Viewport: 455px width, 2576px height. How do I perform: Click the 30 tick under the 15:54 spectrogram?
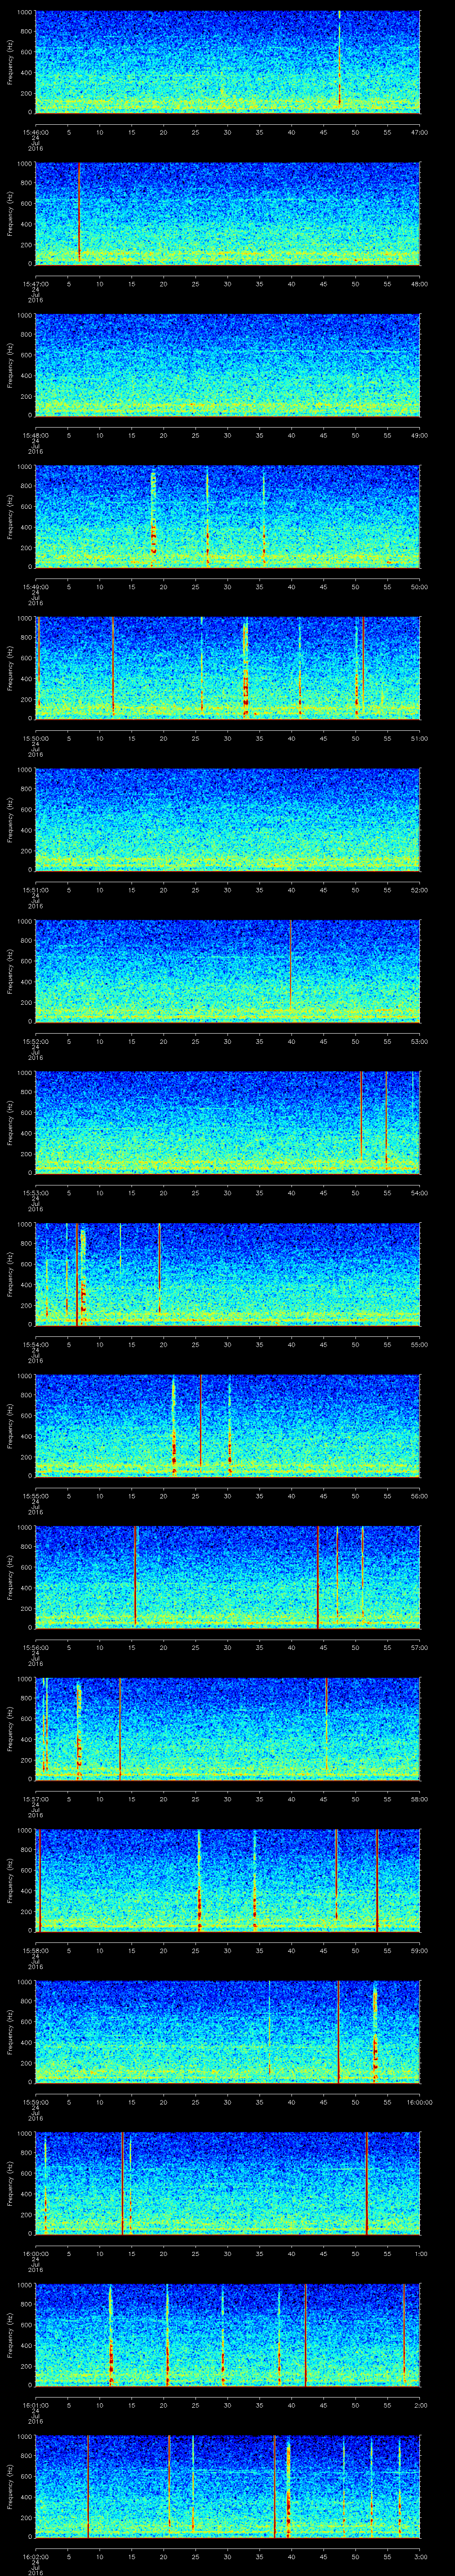click(x=228, y=1344)
